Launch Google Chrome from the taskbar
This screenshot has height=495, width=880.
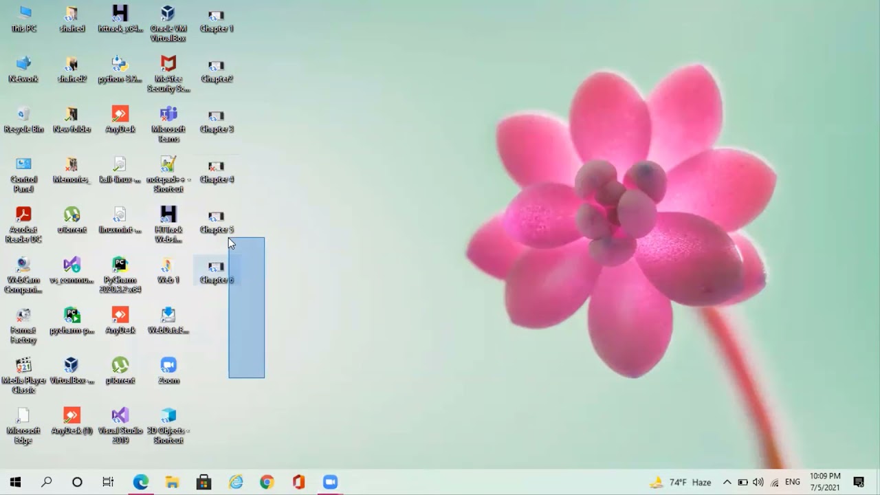click(x=267, y=482)
